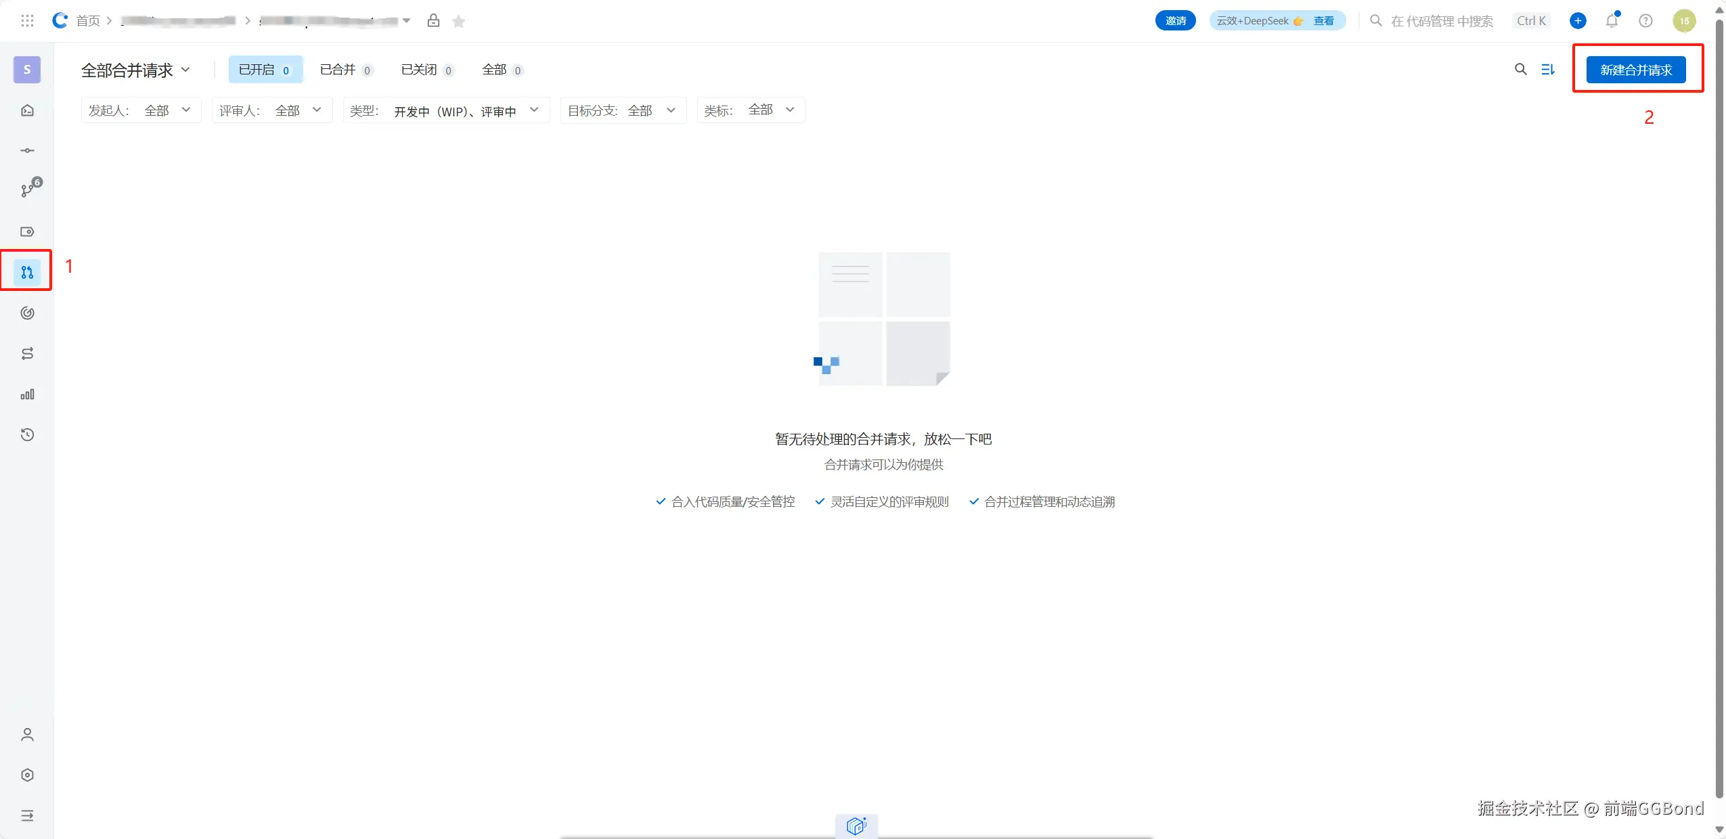Screen dimensions: 1726x839
Task: Switch to the 已合并 tab
Action: click(346, 70)
